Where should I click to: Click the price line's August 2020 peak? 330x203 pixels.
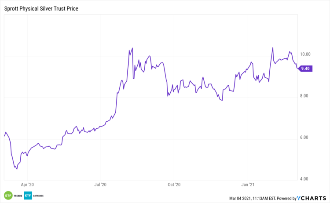click(132, 48)
